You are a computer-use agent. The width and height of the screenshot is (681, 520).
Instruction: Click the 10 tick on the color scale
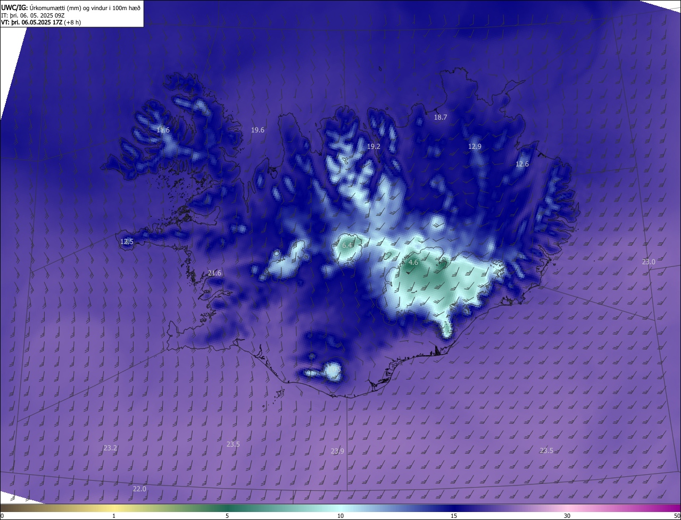340,516
